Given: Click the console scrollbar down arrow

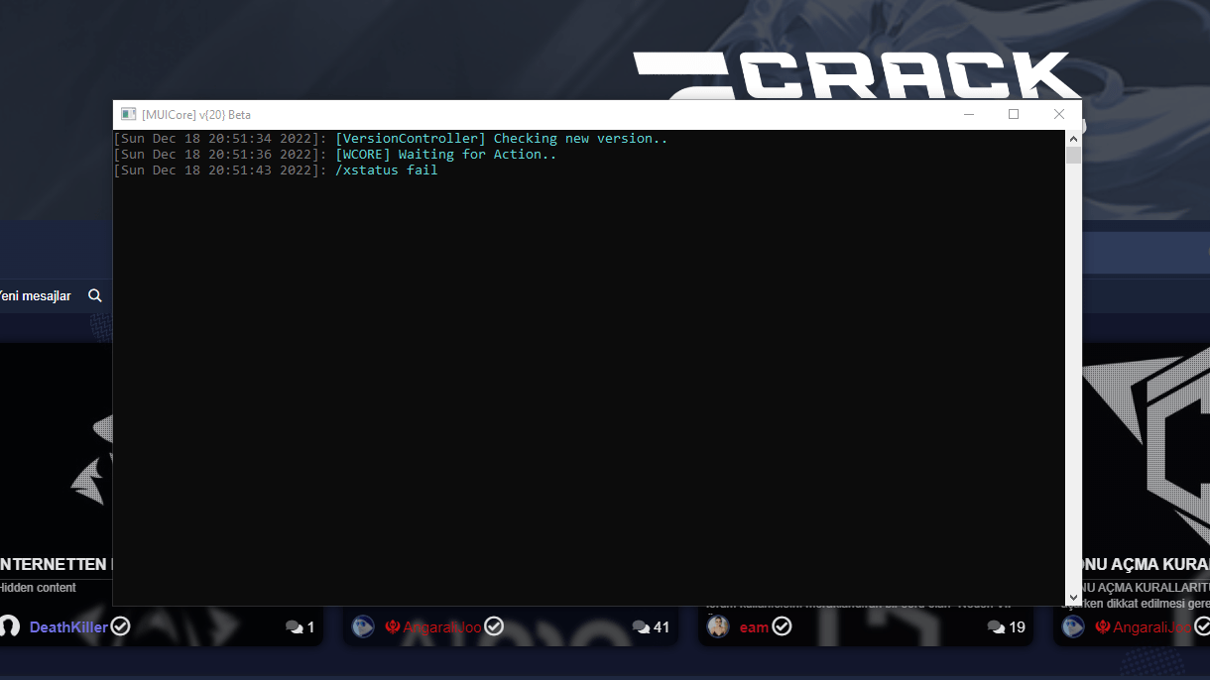Looking at the screenshot, I should tap(1072, 598).
